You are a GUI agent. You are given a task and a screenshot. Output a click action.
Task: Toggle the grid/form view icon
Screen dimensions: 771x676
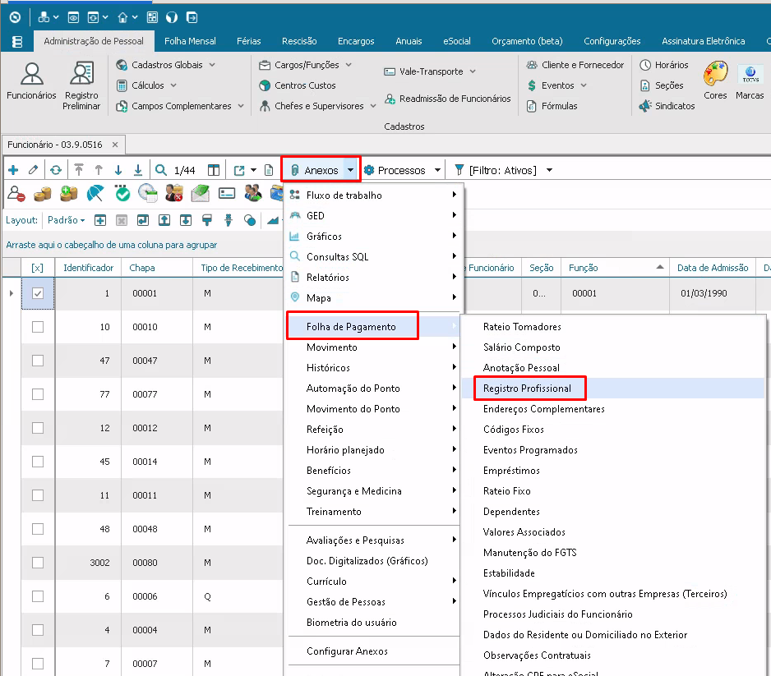[214, 170]
